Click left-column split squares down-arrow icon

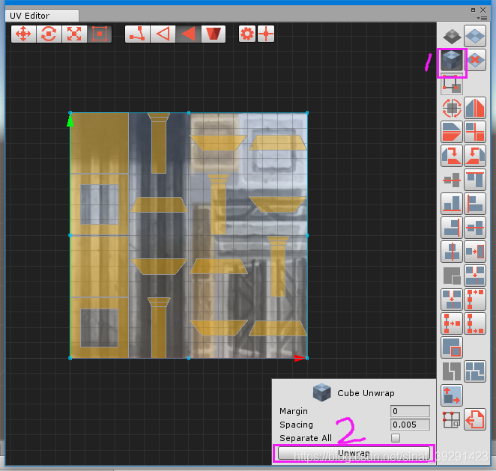click(x=452, y=300)
